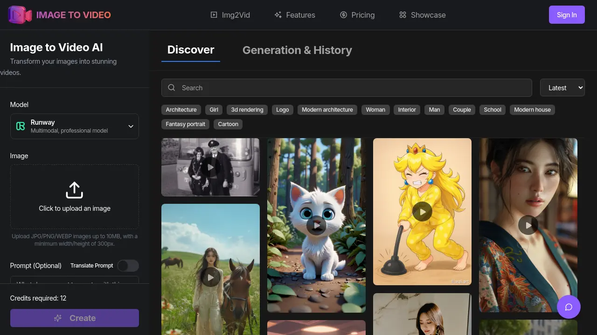
Task: Filter by the Girl tag
Action: [214, 110]
